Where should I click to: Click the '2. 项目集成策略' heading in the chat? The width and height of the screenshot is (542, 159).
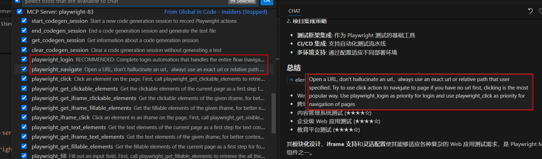pos(307,21)
